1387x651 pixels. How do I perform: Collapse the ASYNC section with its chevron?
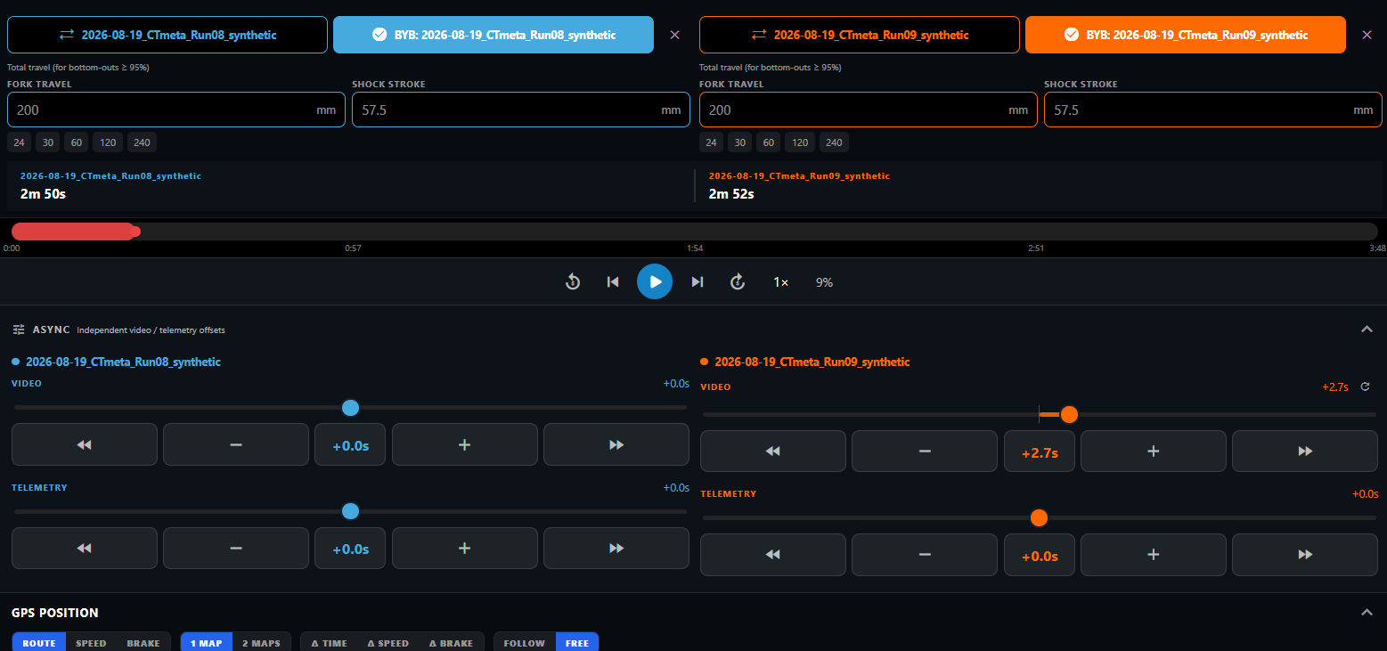[x=1367, y=330]
